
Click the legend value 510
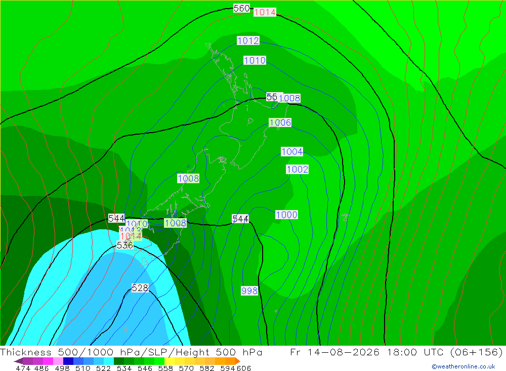tap(83, 368)
